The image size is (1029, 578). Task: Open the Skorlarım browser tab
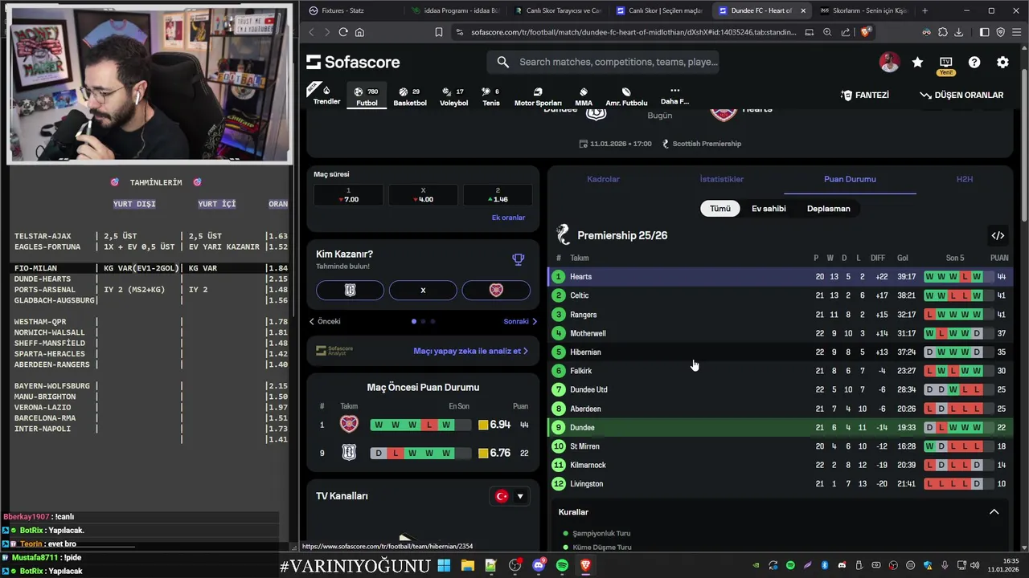click(864, 10)
